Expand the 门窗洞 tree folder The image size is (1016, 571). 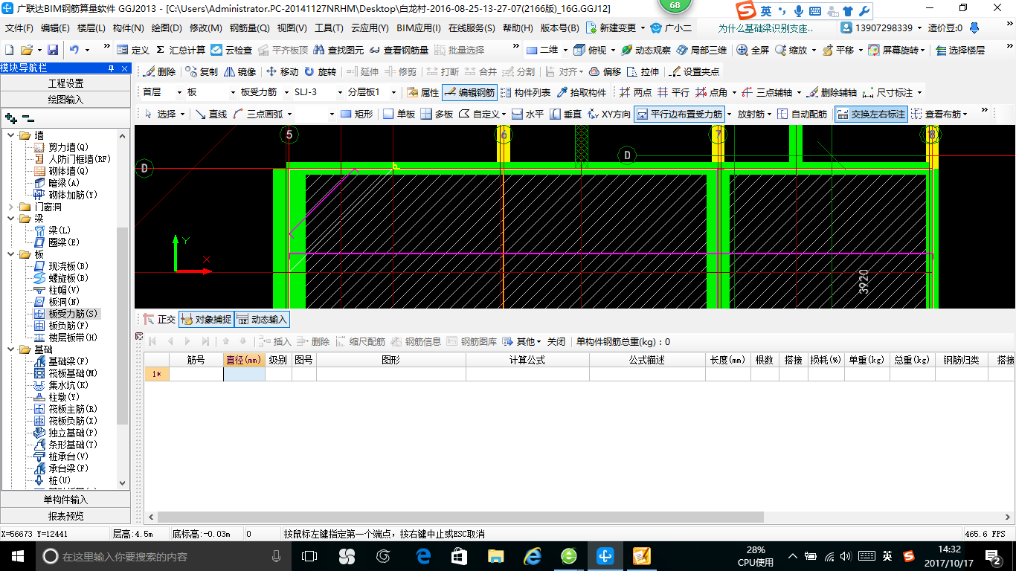tap(10, 207)
